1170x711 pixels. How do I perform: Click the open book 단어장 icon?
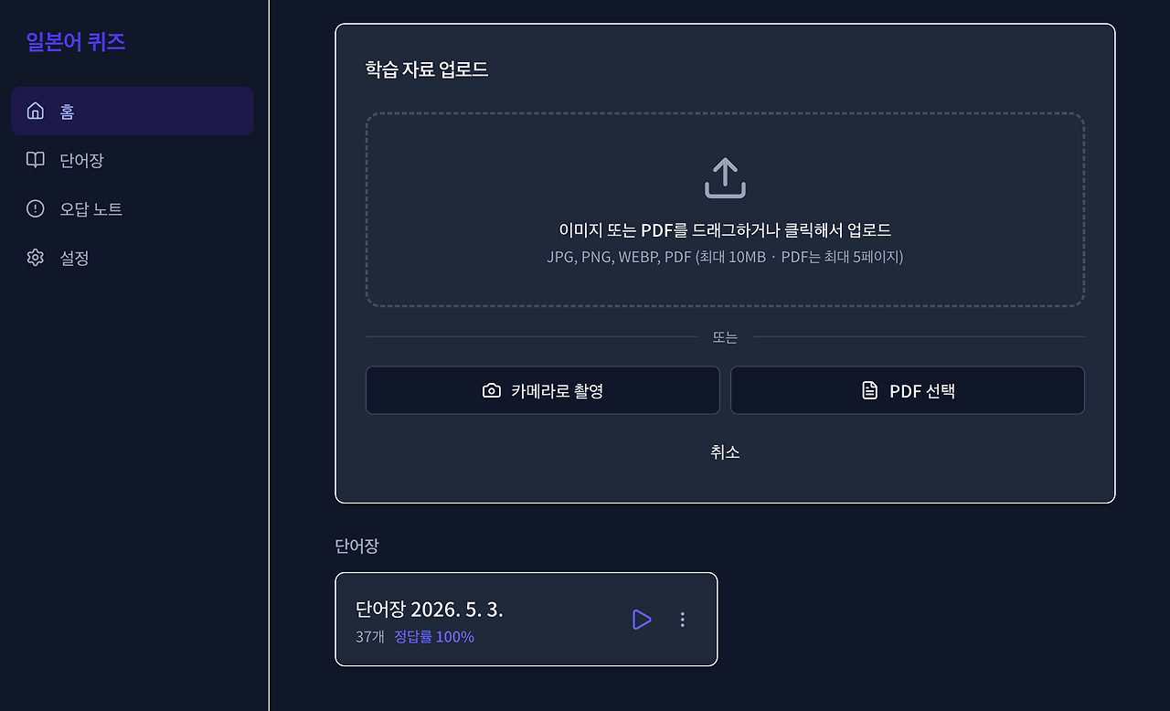(x=36, y=160)
